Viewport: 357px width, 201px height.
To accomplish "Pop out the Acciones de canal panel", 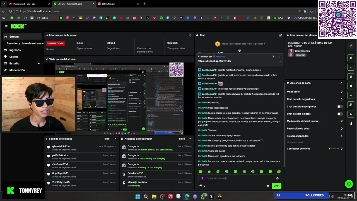I will [341, 83].
